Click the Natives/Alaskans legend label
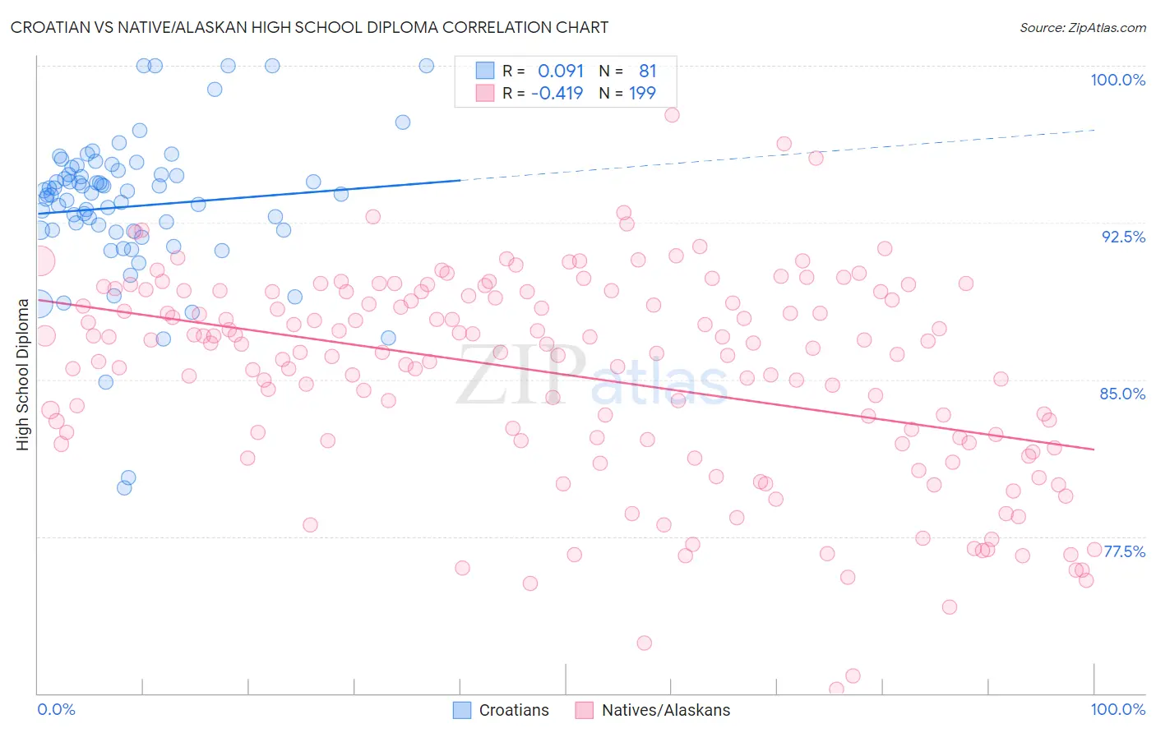The image size is (1156, 733). click(x=666, y=710)
